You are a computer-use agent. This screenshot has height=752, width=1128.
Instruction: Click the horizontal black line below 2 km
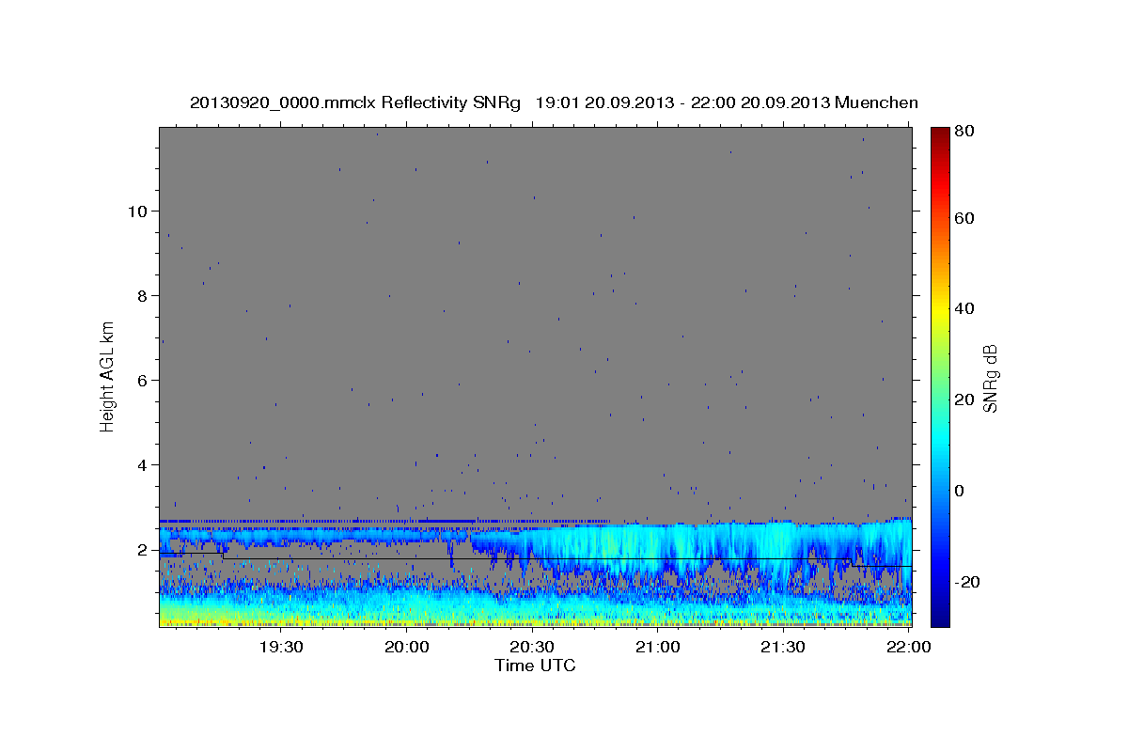pos(536,559)
